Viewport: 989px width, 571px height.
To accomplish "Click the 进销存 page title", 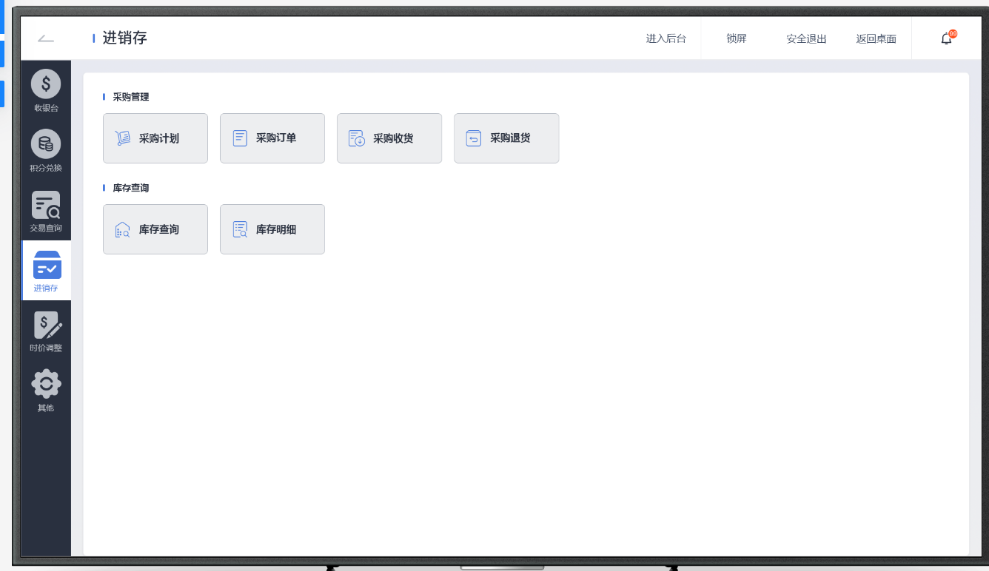I will point(124,38).
